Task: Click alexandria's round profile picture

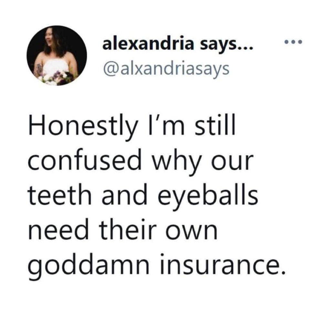Action: pos(57,56)
